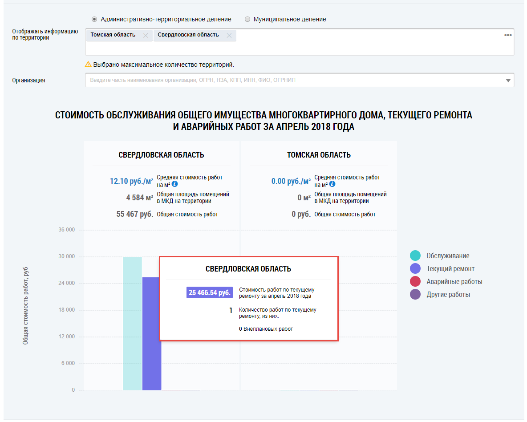This screenshot has height=422, width=527.
Task: Click the Свердловская область panel heading
Action: pyautogui.click(x=161, y=155)
